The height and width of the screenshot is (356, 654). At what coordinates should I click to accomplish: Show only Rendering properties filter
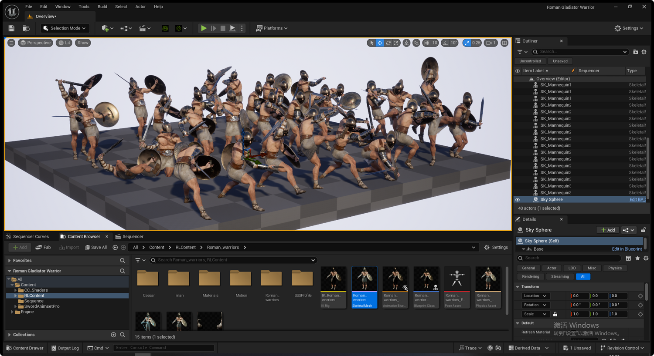tap(531, 277)
